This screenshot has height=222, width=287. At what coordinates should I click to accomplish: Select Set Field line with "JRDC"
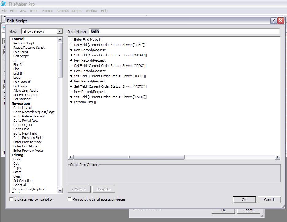(x=110, y=66)
